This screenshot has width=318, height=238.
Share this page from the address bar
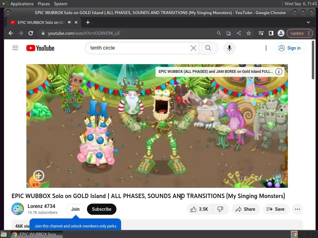click(x=239, y=33)
